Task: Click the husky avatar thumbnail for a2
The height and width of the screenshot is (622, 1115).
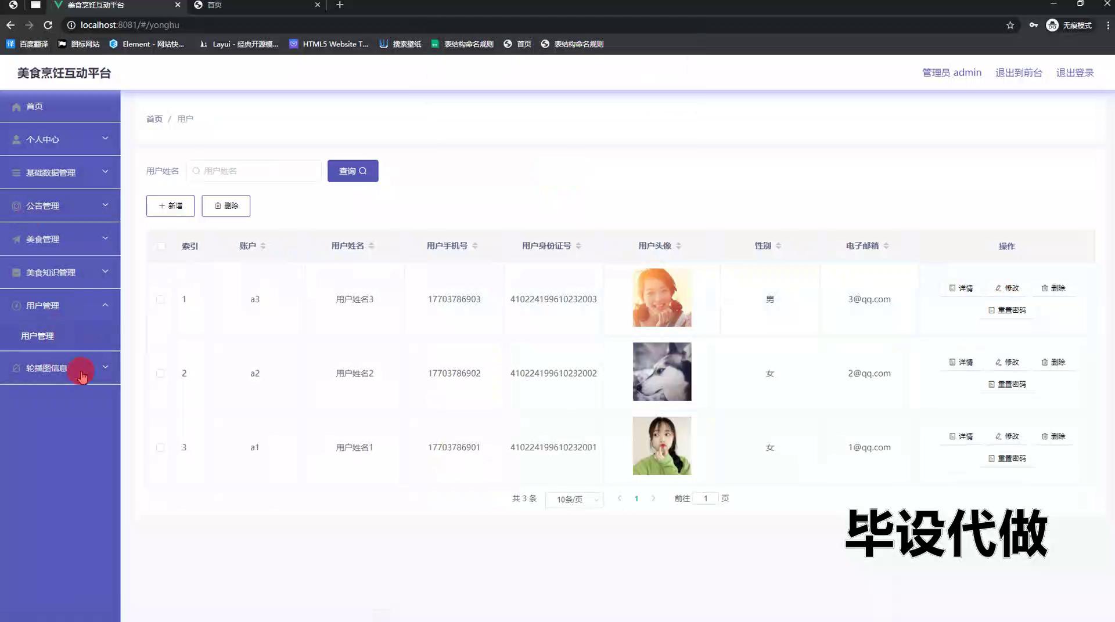Action: tap(661, 372)
